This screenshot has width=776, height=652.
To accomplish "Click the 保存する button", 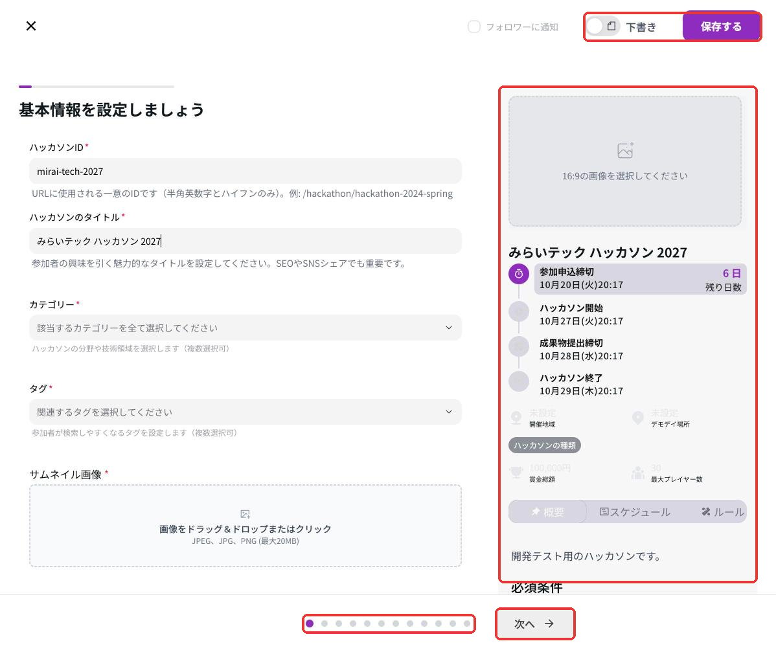I will 720,27.
